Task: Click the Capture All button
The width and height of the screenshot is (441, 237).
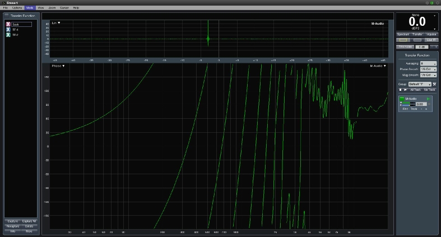Action: coord(29,221)
